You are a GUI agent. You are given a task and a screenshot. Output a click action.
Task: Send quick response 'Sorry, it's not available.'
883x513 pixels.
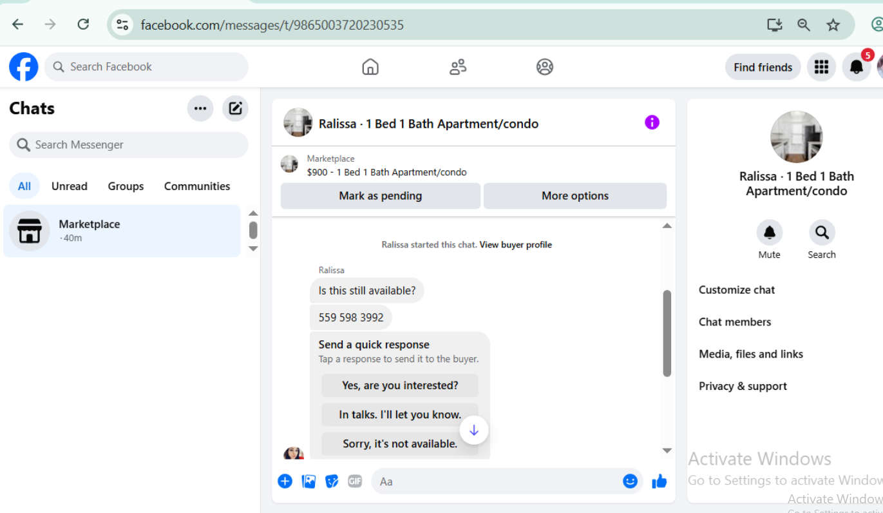(x=400, y=443)
